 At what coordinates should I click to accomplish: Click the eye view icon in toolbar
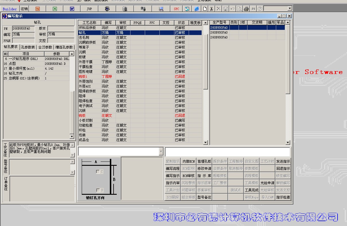click(107, 9)
